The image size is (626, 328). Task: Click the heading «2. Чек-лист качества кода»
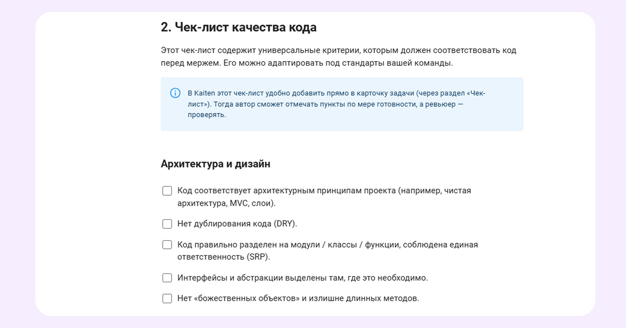click(x=238, y=27)
